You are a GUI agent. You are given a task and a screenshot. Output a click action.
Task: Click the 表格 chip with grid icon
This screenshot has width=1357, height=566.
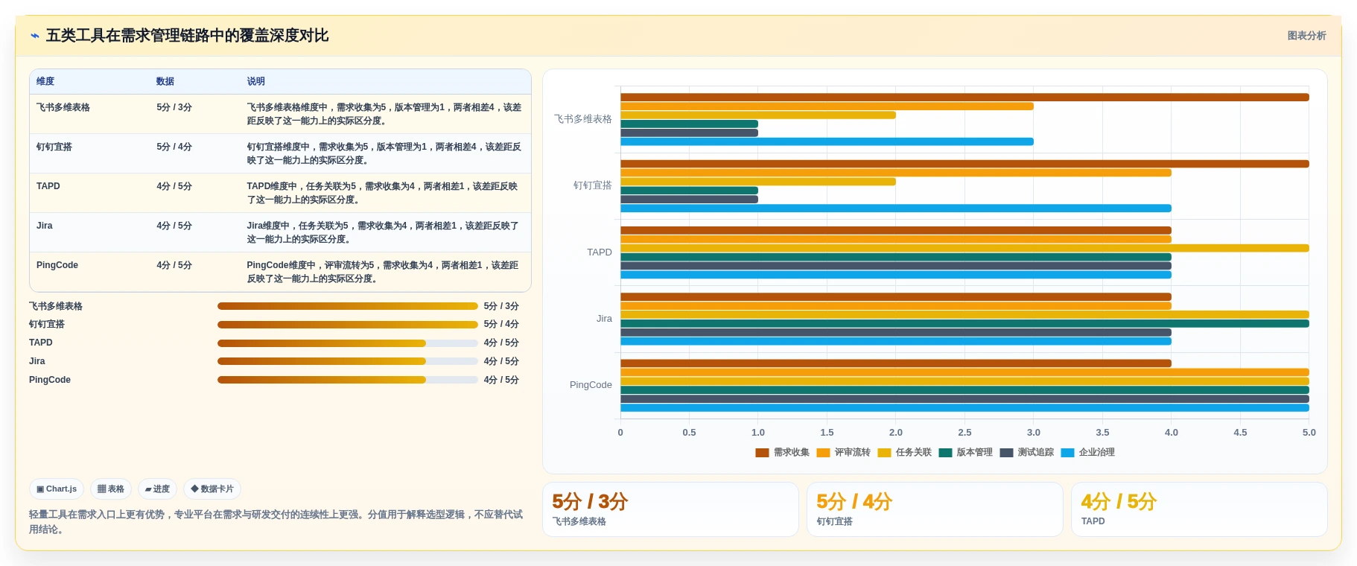click(x=111, y=489)
